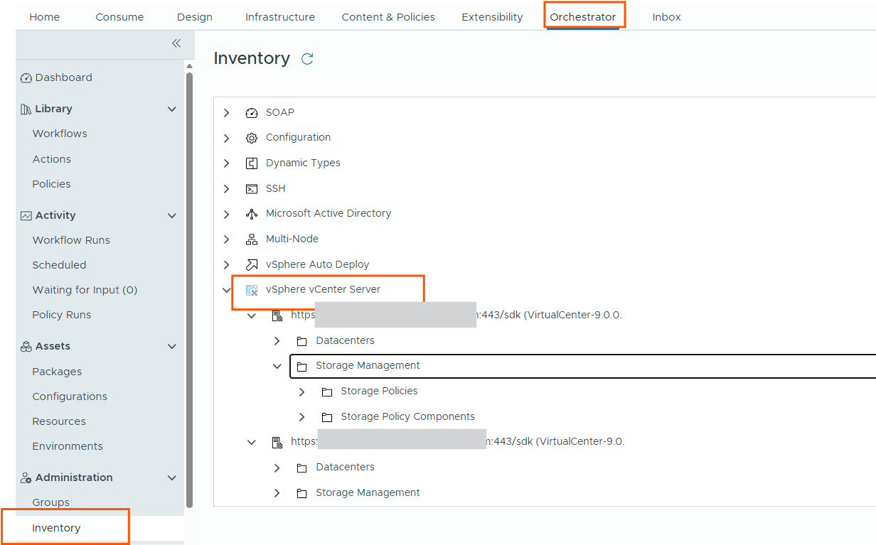
Task: Click the refresh icon beside Inventory title
Action: 307,59
